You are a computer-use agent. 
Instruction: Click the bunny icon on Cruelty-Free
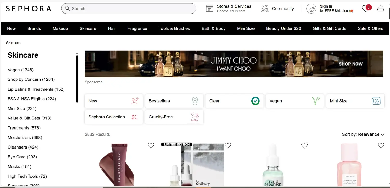click(x=195, y=117)
